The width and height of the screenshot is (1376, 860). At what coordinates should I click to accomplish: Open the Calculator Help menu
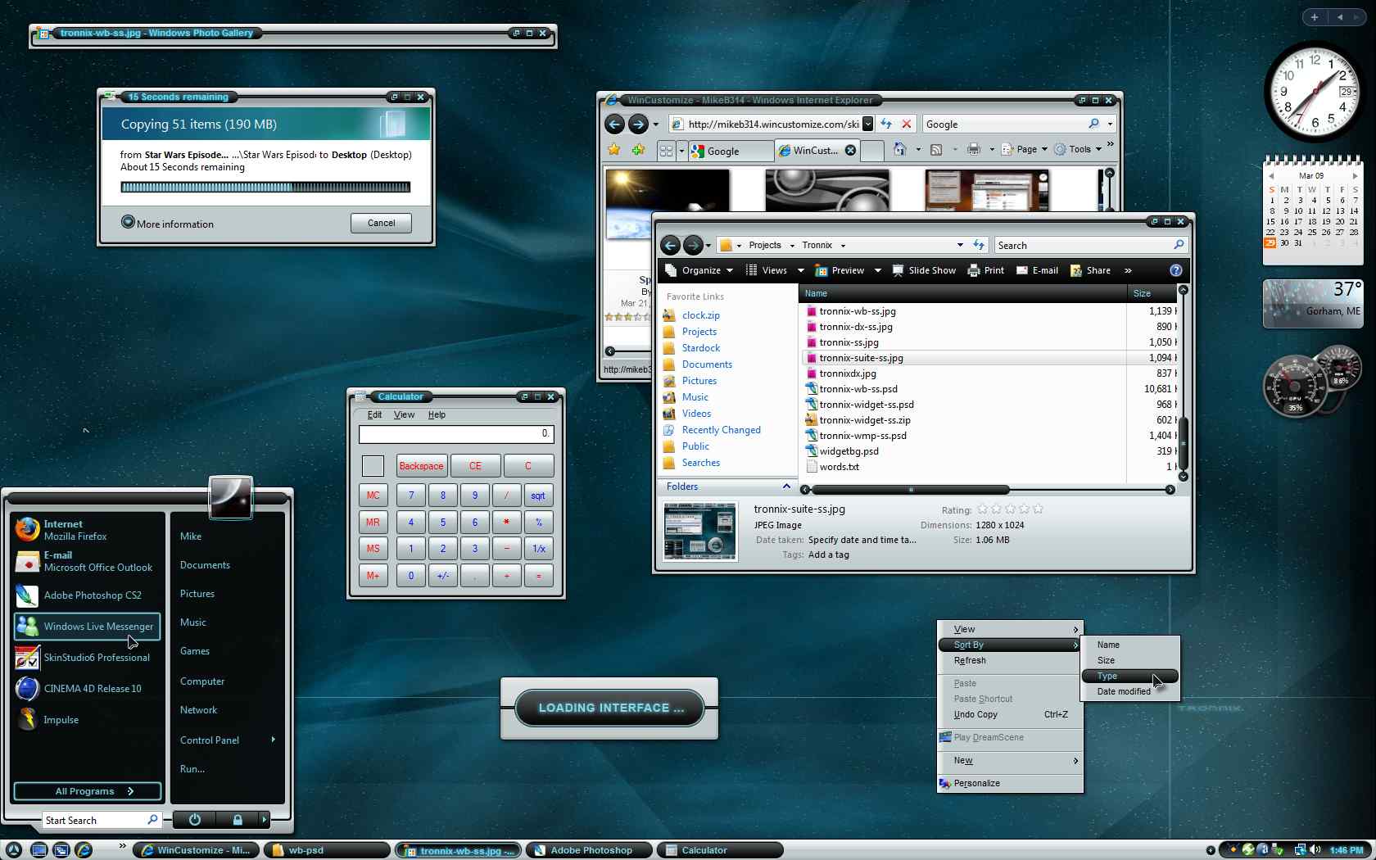(437, 414)
